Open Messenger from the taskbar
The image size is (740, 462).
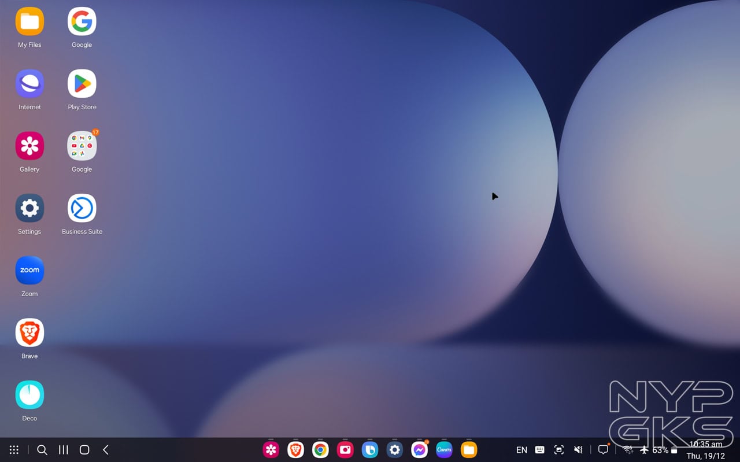419,449
